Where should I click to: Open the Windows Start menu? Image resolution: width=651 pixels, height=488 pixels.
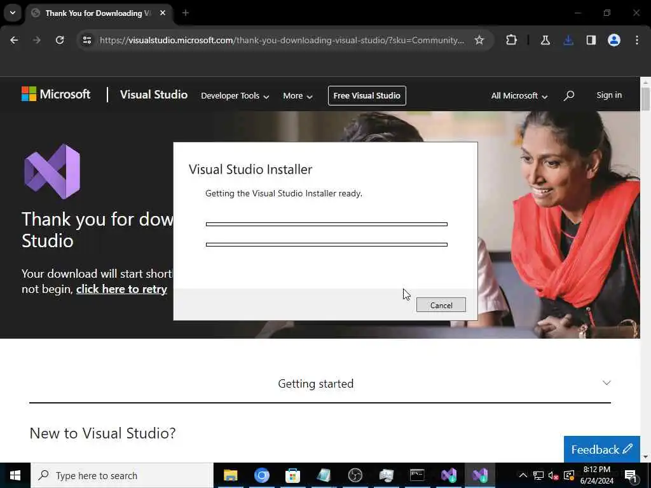15,475
